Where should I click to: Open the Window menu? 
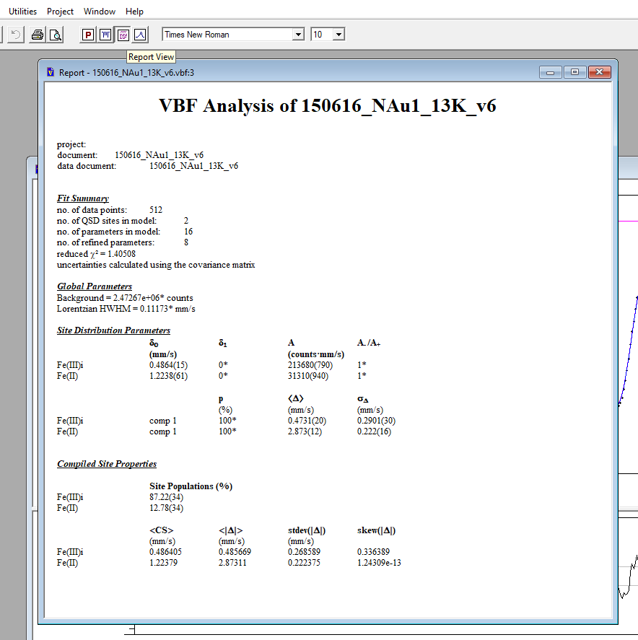pos(99,12)
